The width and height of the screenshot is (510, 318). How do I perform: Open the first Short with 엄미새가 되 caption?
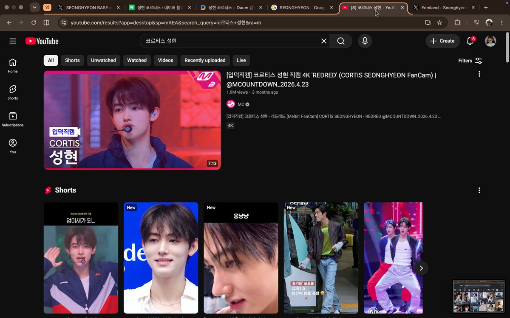click(x=81, y=258)
